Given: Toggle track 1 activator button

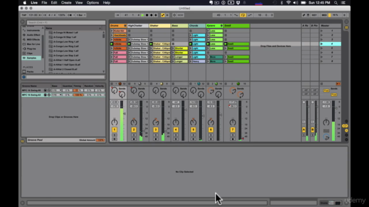Looking at the screenshot, I should [x=114, y=130].
